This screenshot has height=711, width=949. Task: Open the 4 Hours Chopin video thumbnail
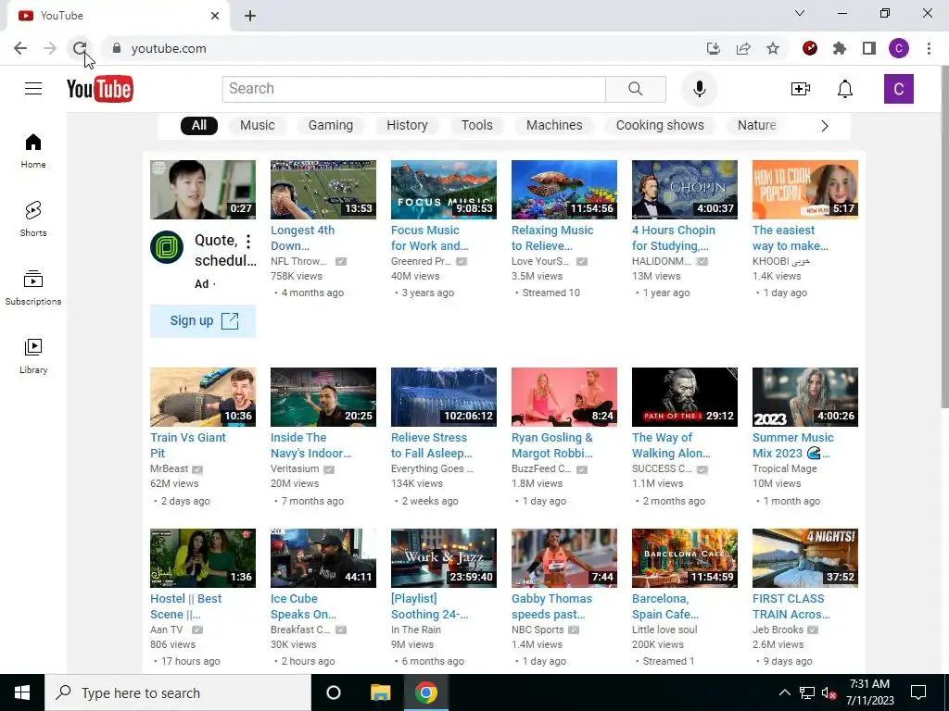(x=685, y=189)
